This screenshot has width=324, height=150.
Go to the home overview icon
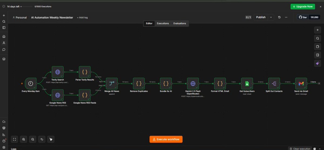tap(4, 36)
